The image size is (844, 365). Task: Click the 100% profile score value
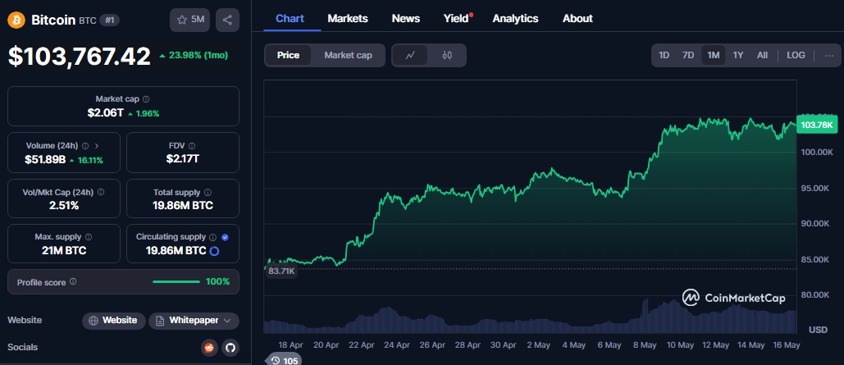tap(217, 281)
